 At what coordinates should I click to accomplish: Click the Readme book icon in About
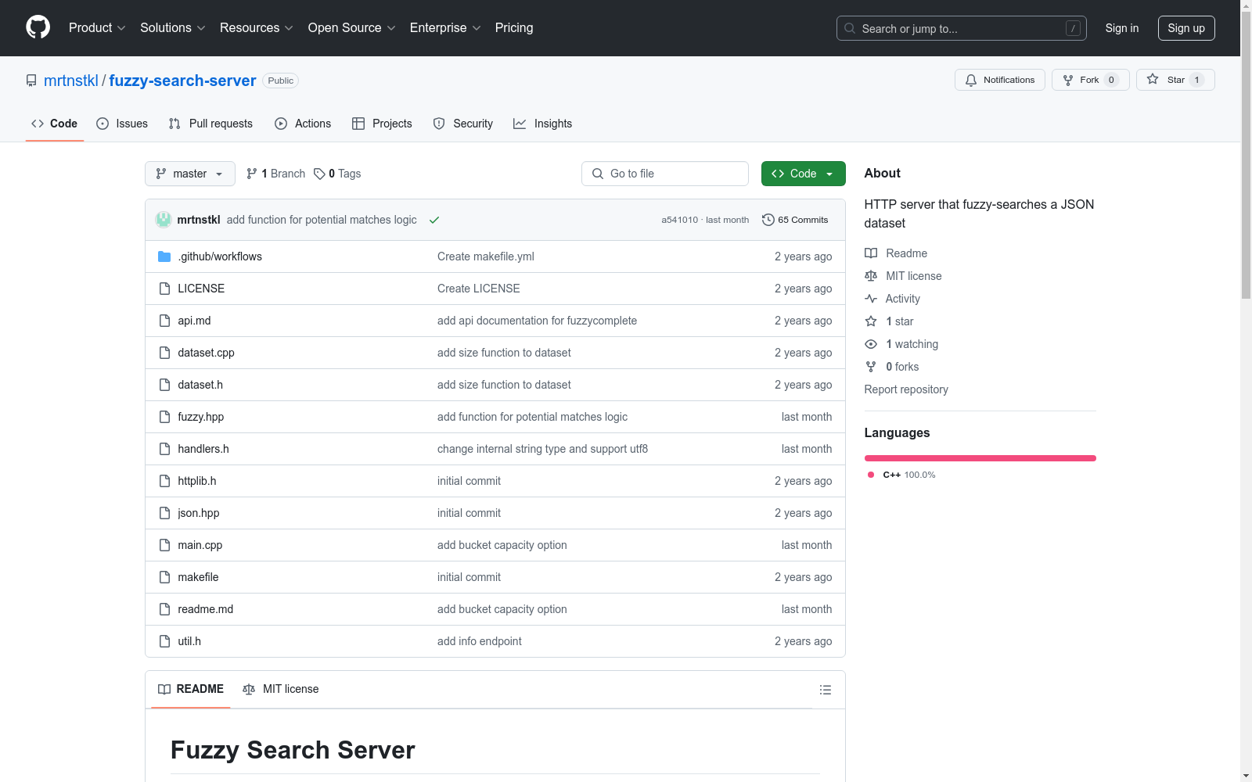point(871,253)
